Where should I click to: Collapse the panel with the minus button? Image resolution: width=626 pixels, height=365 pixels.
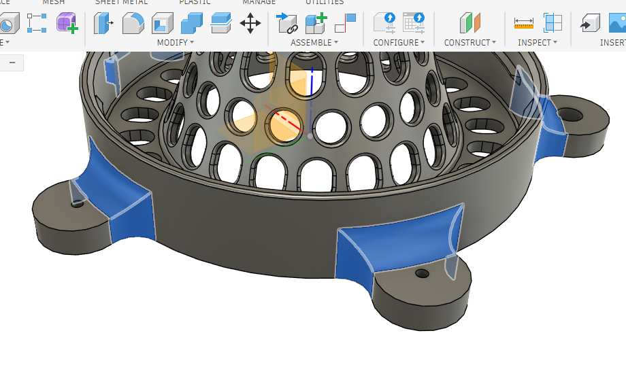click(x=12, y=63)
